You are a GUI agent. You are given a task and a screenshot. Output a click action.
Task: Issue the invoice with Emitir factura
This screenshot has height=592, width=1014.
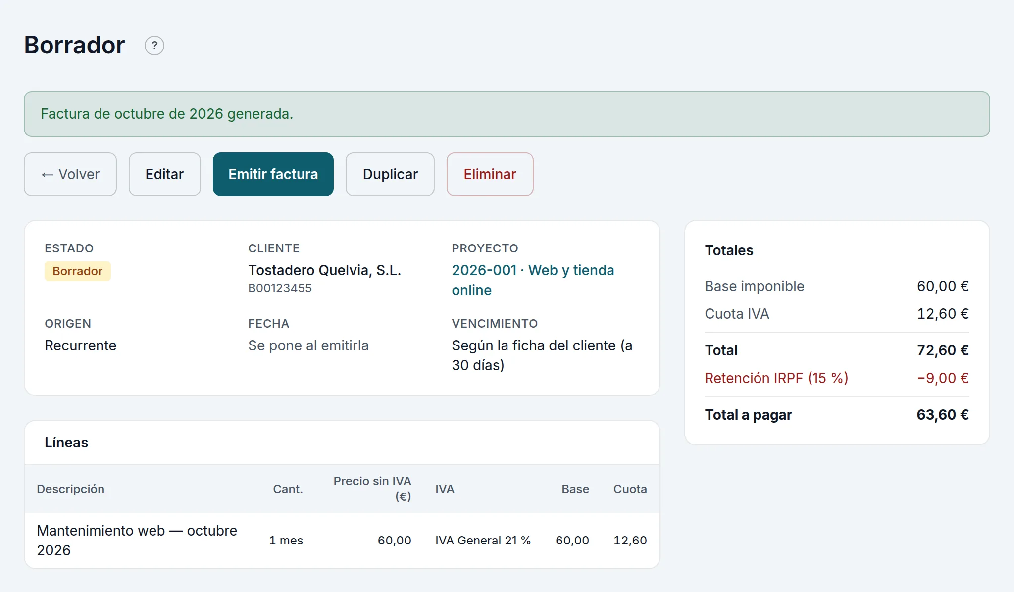[273, 174]
